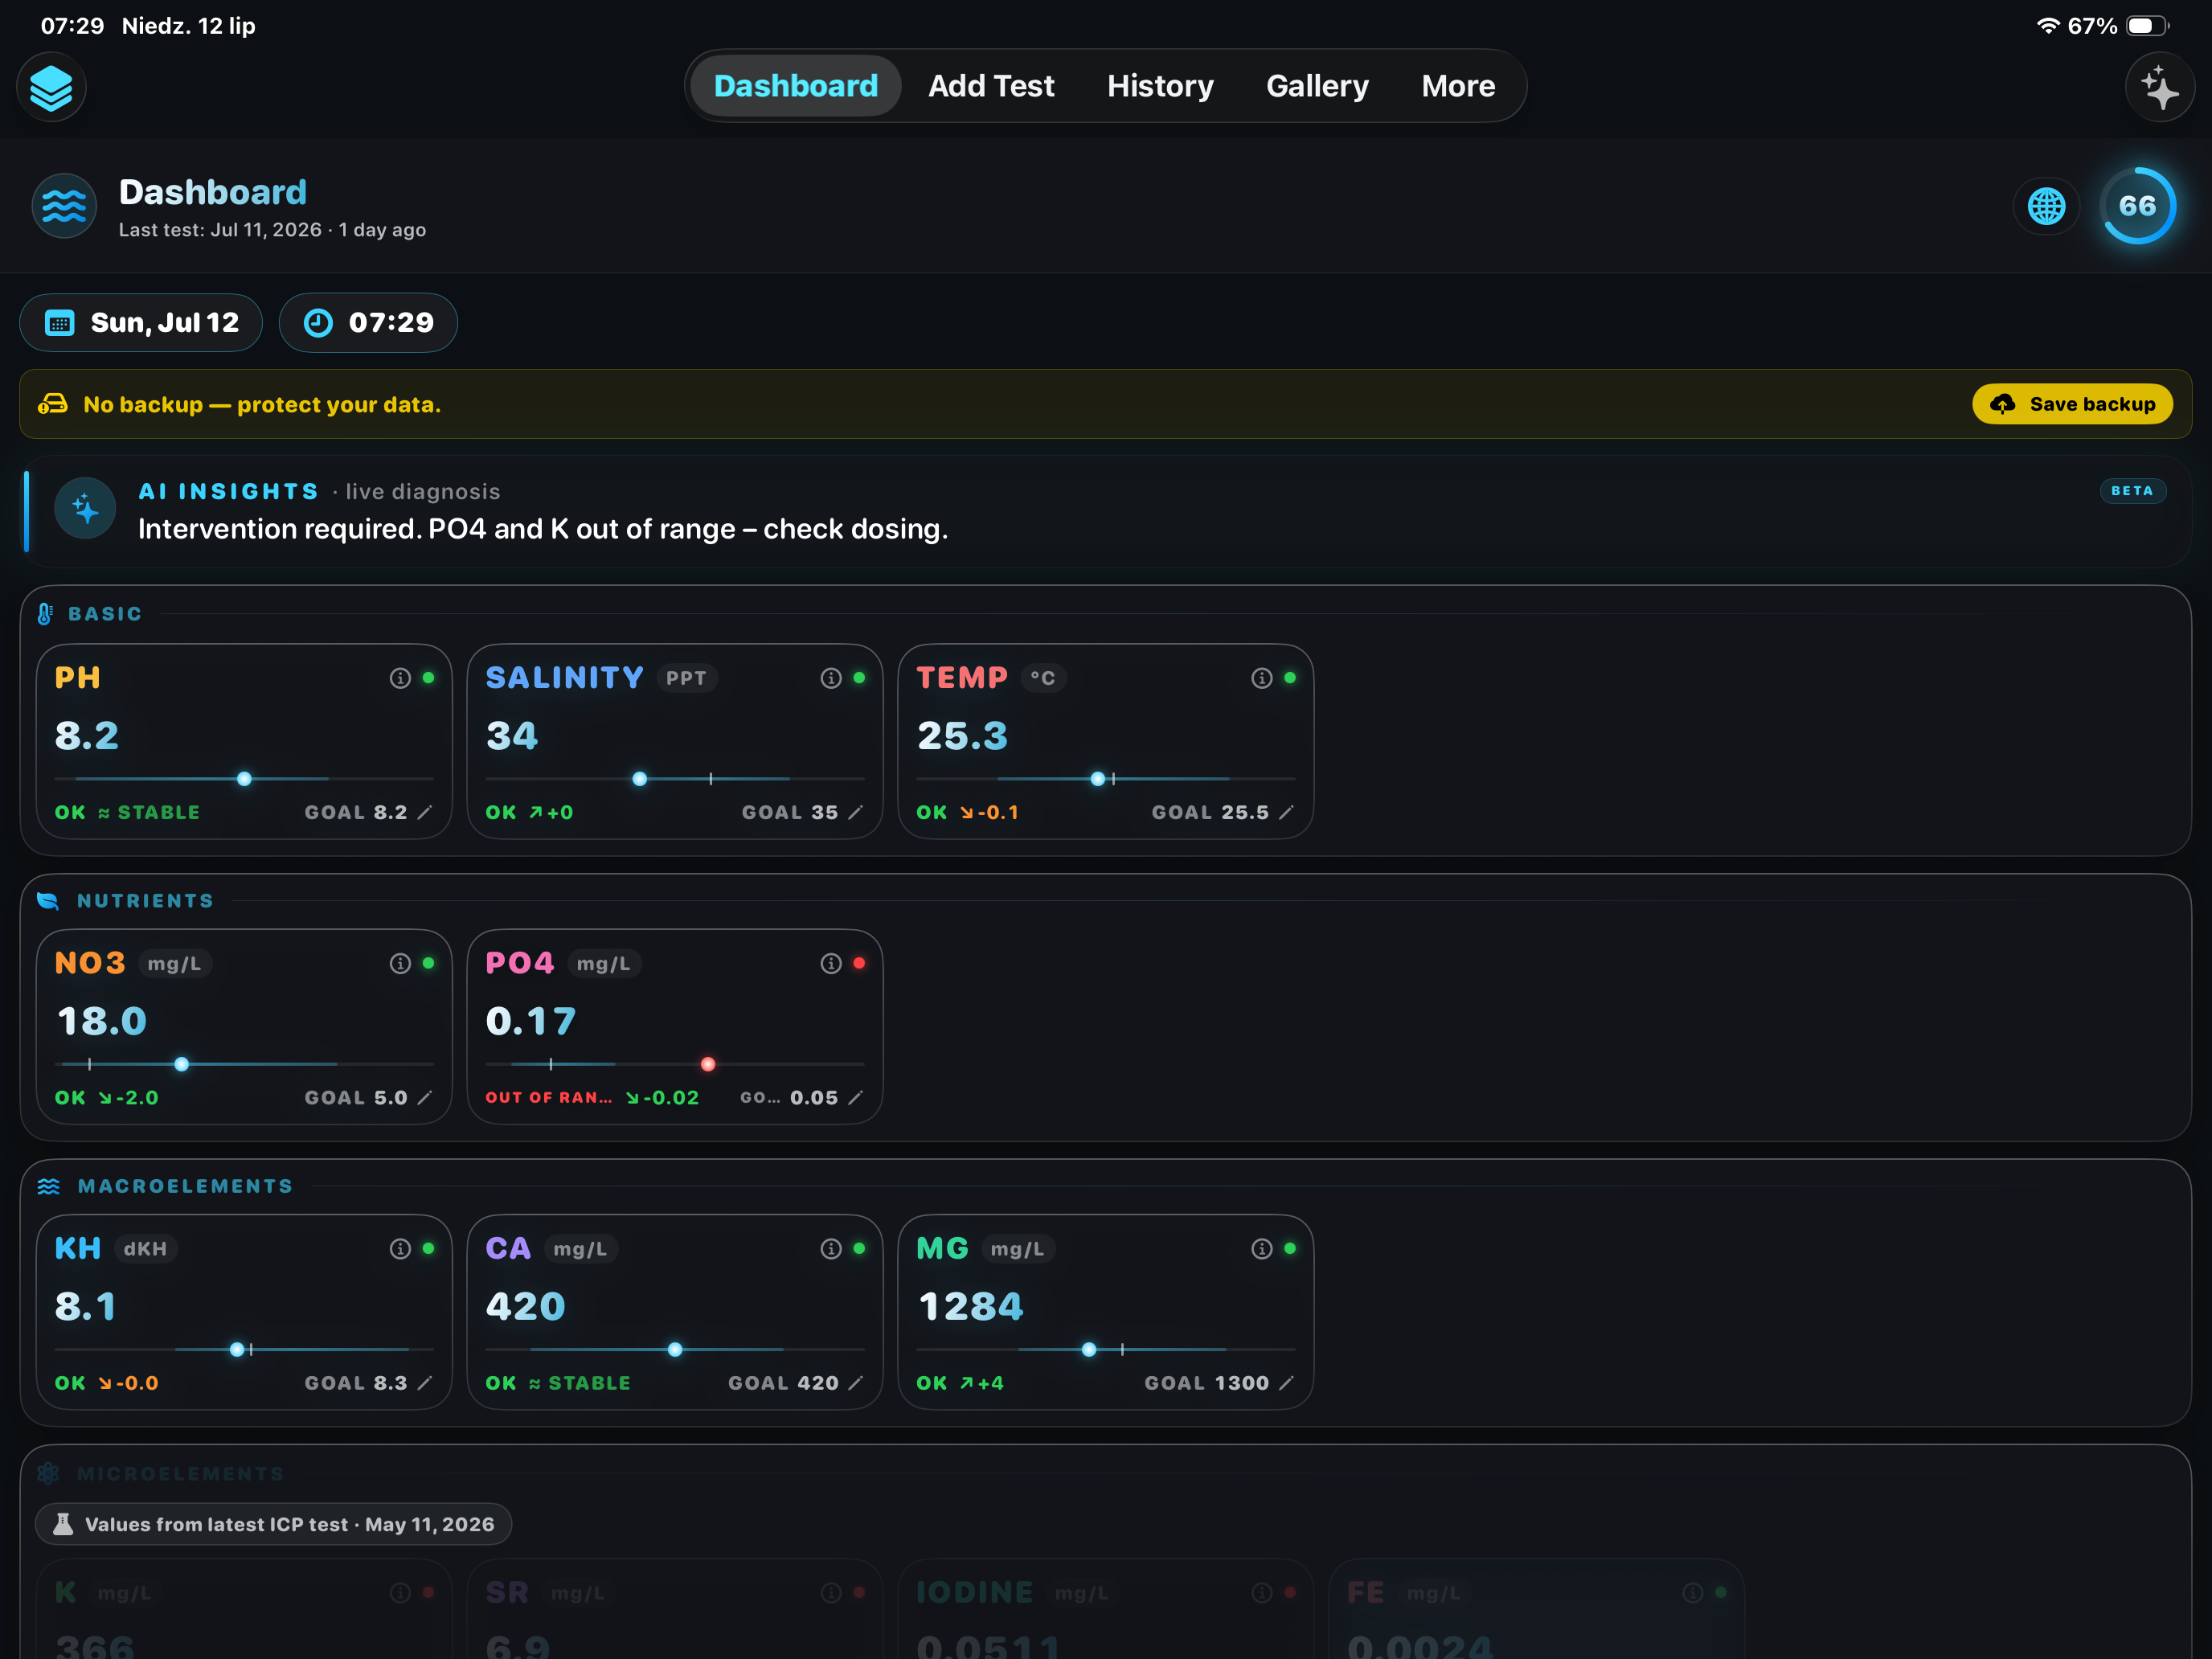Open info icon on PH card
This screenshot has width=2212, height=1659.
pos(400,678)
